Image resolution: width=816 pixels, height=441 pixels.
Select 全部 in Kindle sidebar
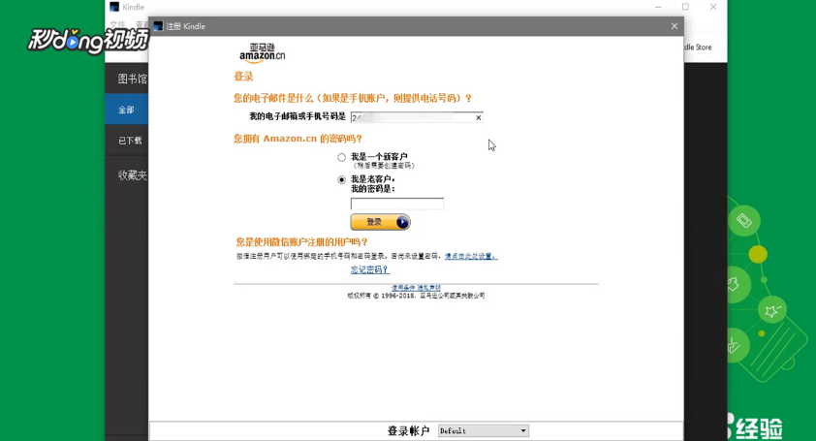coord(126,110)
